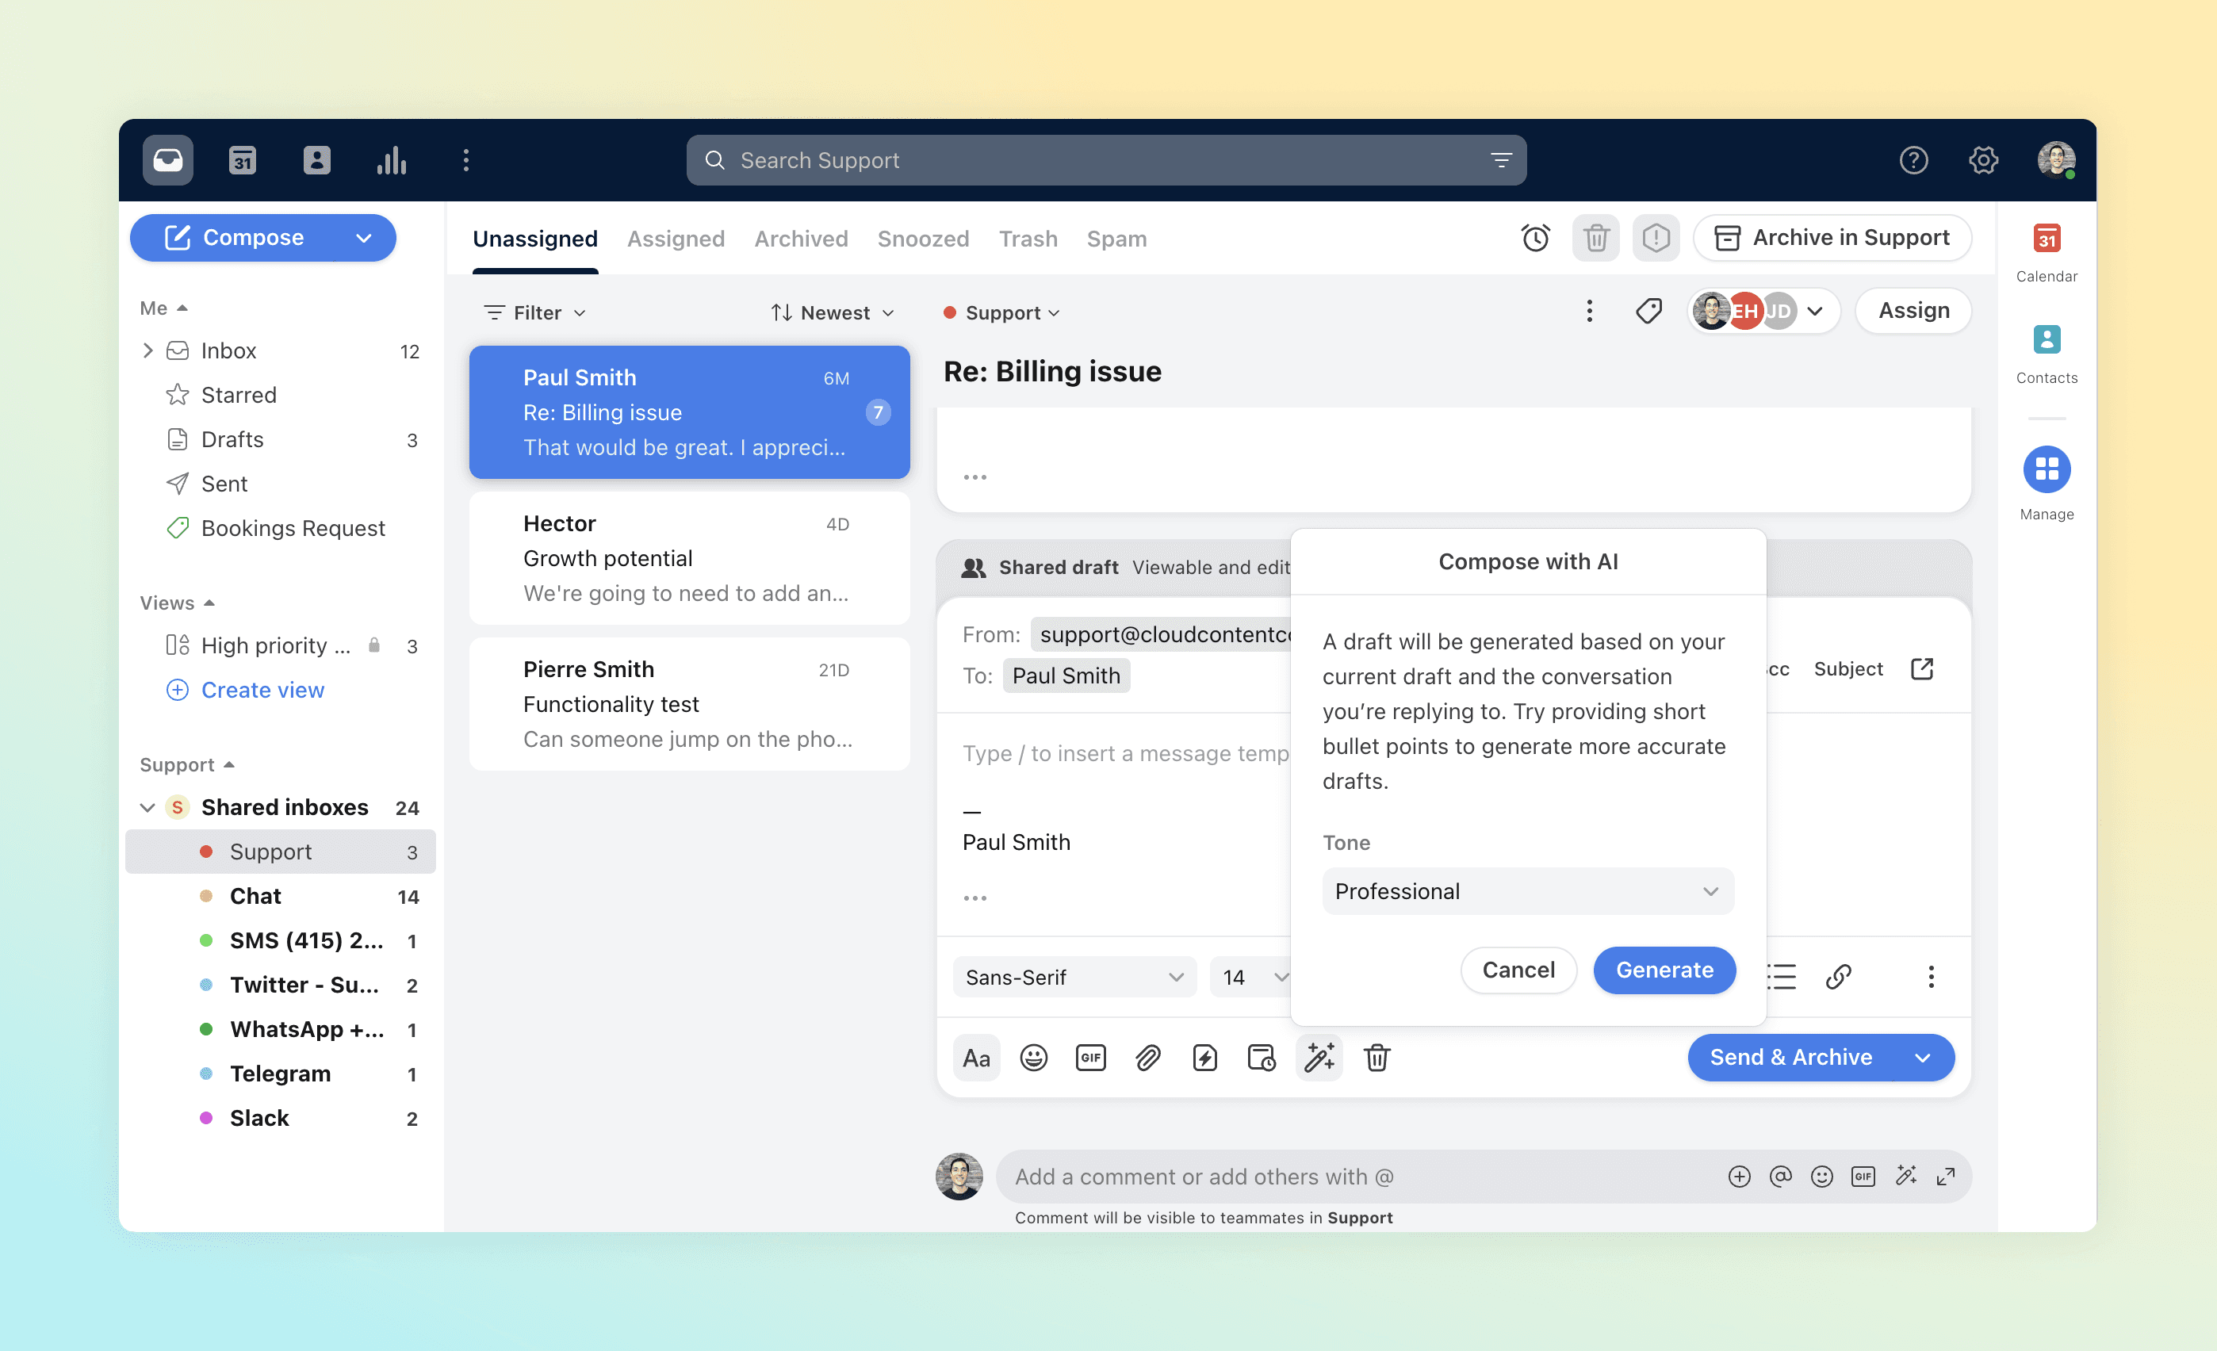Open the Sans-Serif font dropdown
This screenshot has height=1351, width=2217.
coord(1074,977)
